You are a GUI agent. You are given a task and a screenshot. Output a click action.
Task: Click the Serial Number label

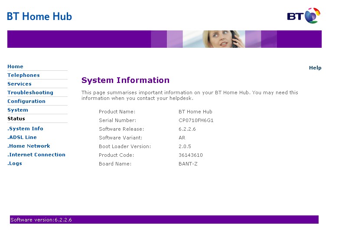pyautogui.click(x=117, y=120)
